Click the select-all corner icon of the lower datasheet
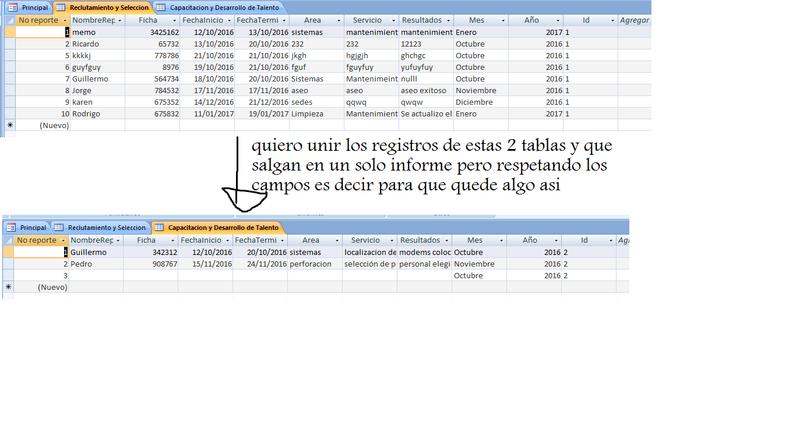The image size is (796, 447). 8,240
